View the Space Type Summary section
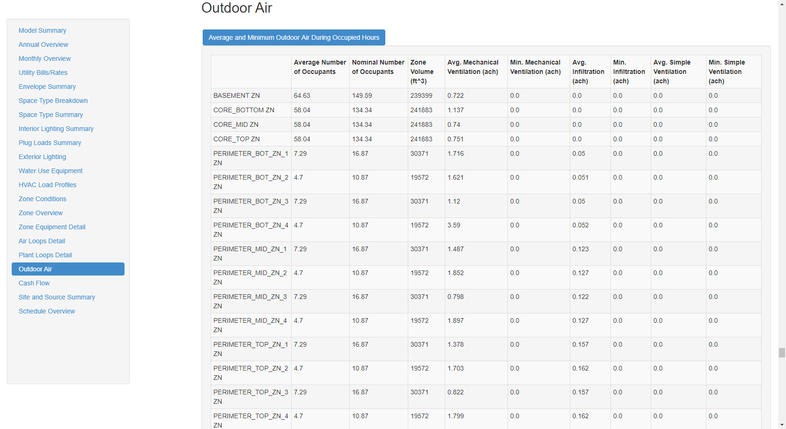 pyautogui.click(x=51, y=115)
